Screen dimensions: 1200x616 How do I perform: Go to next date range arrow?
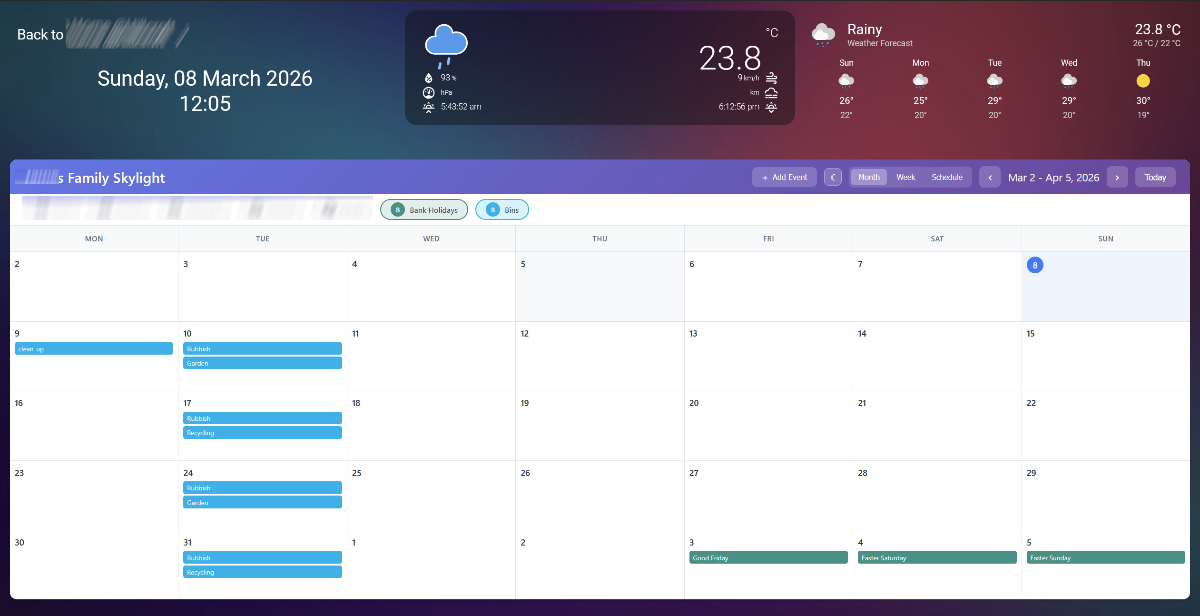point(1117,178)
